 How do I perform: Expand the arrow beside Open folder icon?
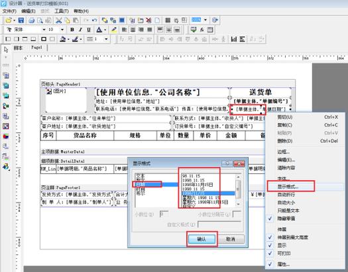15,21
